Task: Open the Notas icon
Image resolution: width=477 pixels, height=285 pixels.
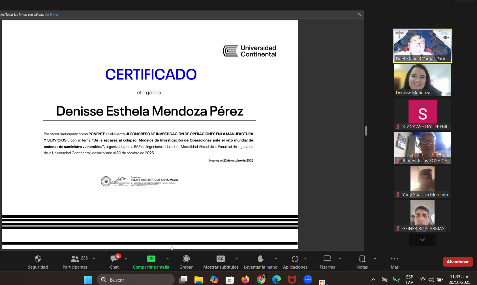Action: point(362,259)
